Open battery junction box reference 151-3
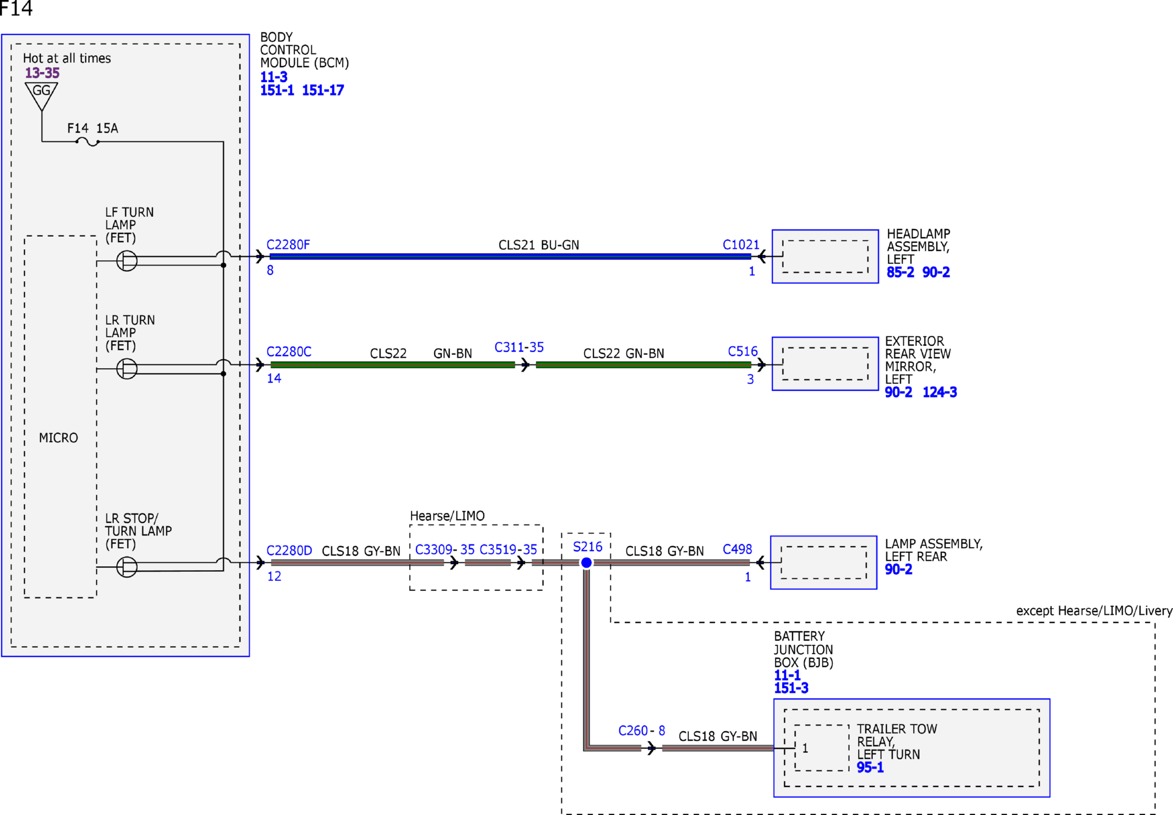This screenshot has height=815, width=1173. pos(791,688)
